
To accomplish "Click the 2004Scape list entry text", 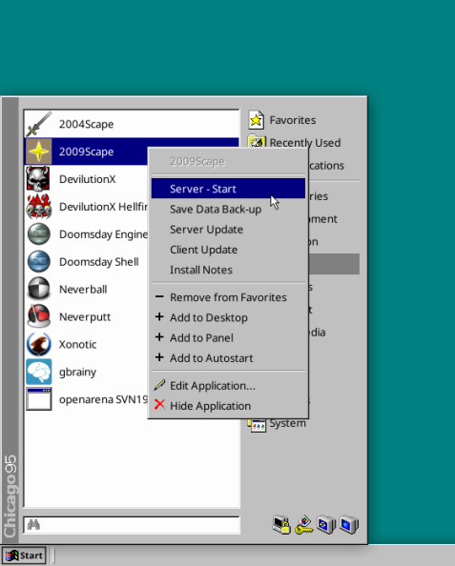I will click(86, 124).
